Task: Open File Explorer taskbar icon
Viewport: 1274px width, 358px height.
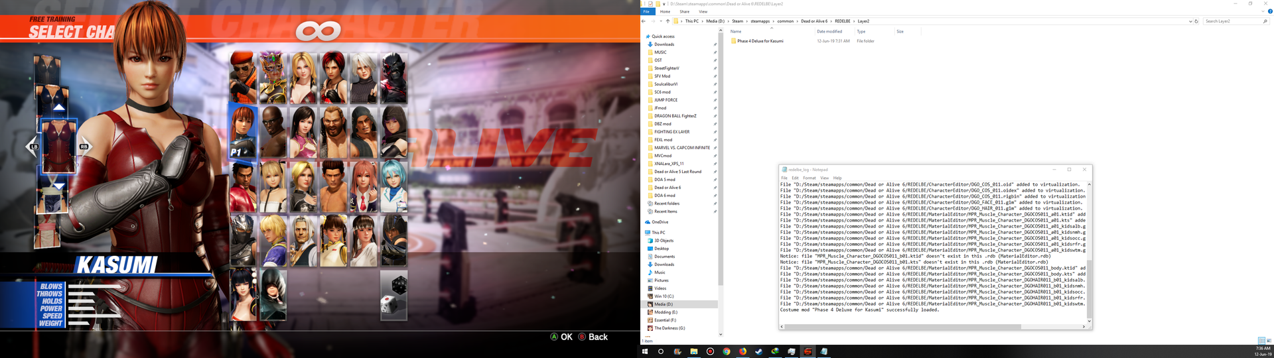Action: pos(693,351)
